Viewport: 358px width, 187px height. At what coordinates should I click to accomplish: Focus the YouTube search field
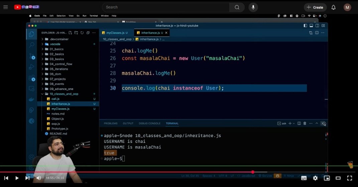pos(165,7)
